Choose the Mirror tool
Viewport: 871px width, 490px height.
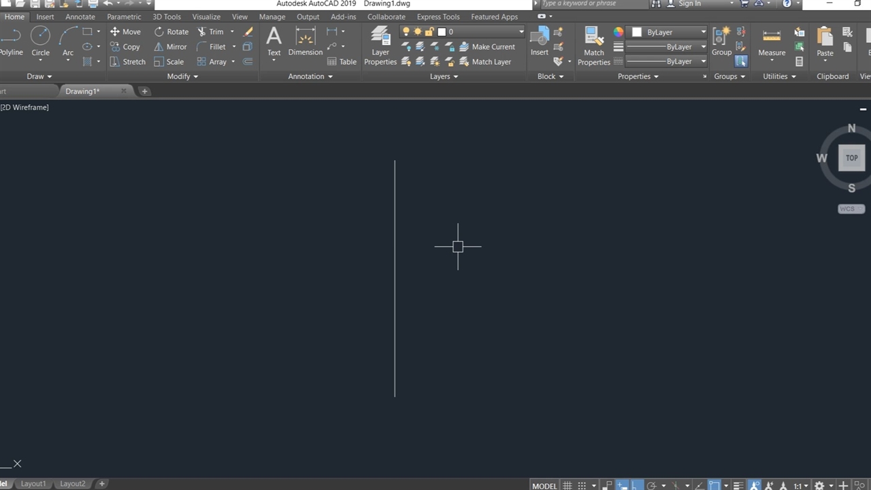pyautogui.click(x=170, y=47)
